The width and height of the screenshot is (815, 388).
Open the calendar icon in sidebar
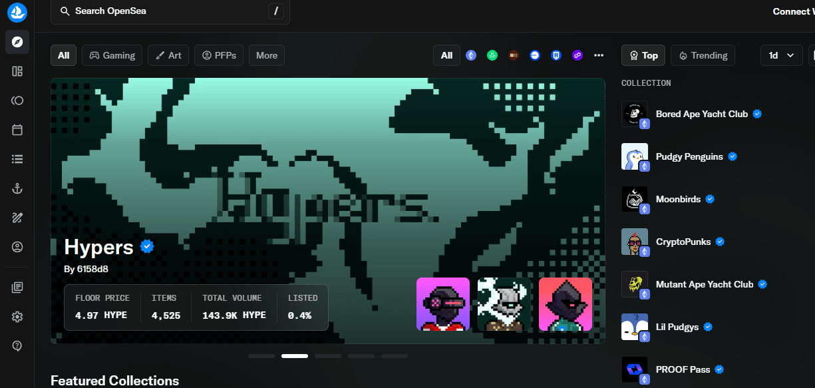[x=17, y=130]
